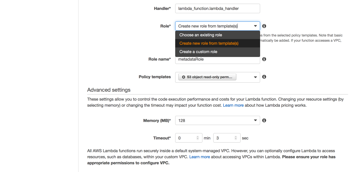Viewport: 362px width, 172px height.
Task: Follow Learn more link about accessing VPCs
Action: pos(199,157)
